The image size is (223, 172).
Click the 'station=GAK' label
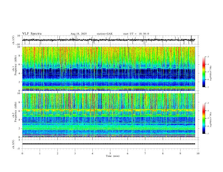[105, 34]
